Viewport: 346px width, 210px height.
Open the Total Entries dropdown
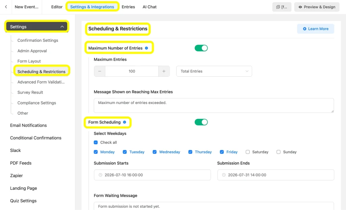click(214, 71)
